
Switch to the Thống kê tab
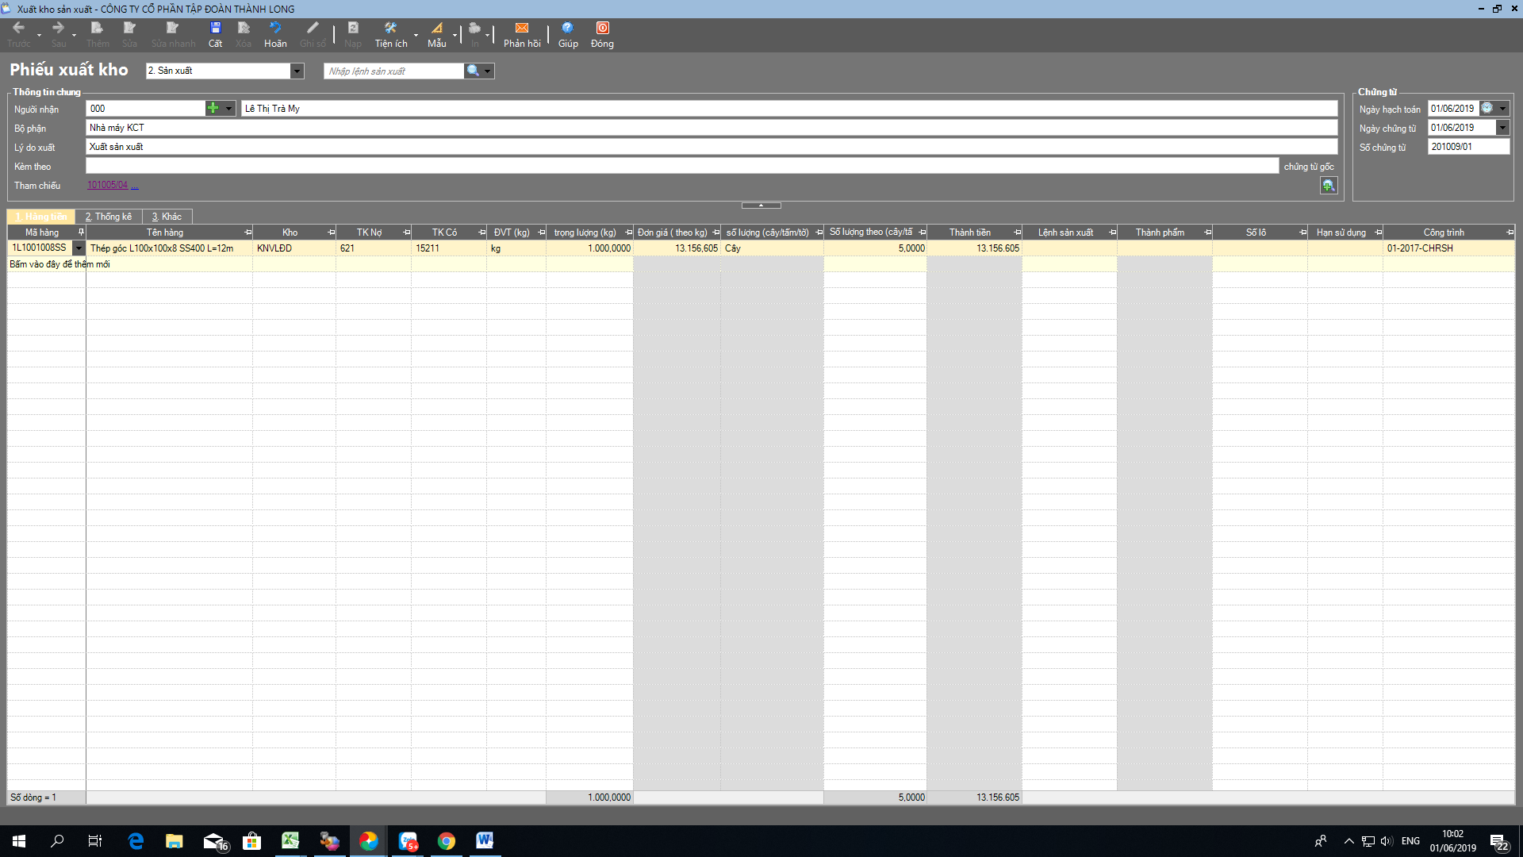(x=109, y=217)
